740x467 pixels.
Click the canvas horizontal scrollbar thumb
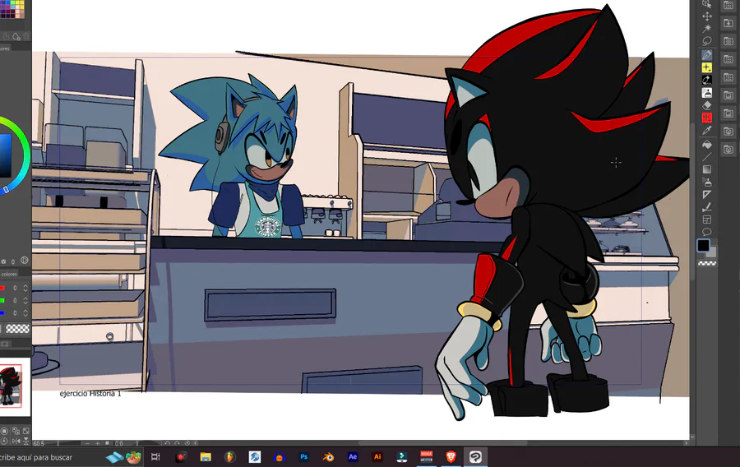(x=442, y=443)
